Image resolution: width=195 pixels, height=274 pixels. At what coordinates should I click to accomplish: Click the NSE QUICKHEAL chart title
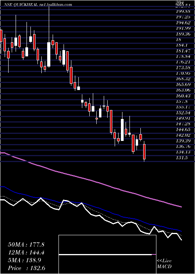coord(21,5)
